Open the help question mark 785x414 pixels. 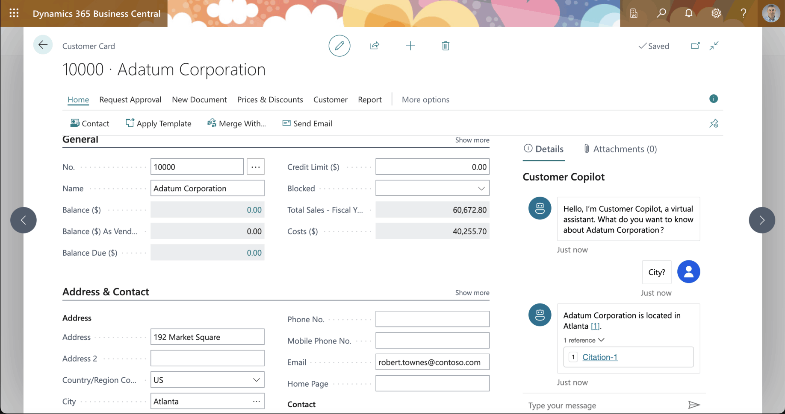pos(744,13)
